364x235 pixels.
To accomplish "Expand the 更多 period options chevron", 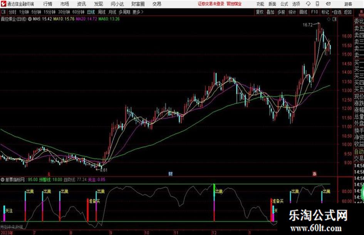I will tap(142, 12).
